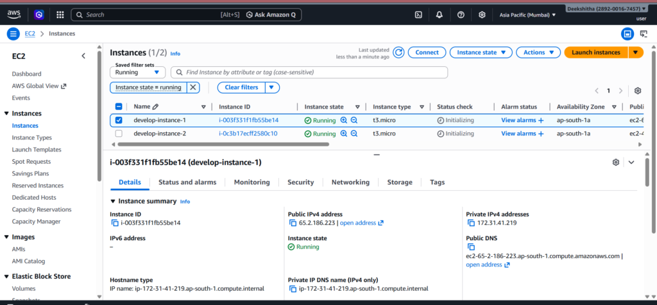
Task: Switch to the Networking tab
Action: [x=350, y=182]
